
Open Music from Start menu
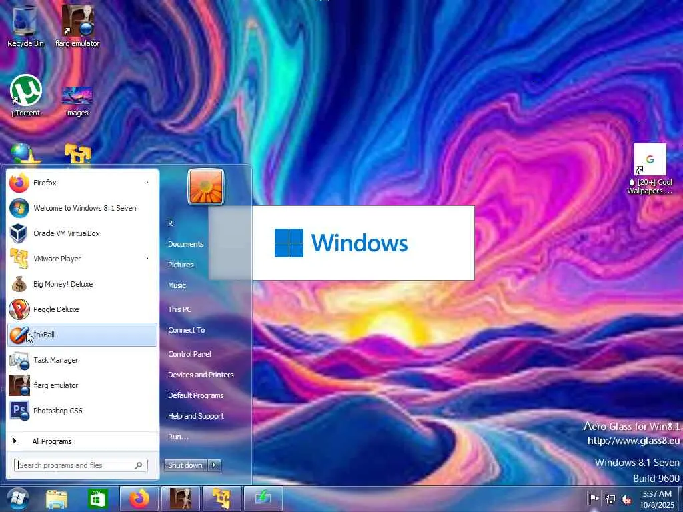click(x=177, y=285)
